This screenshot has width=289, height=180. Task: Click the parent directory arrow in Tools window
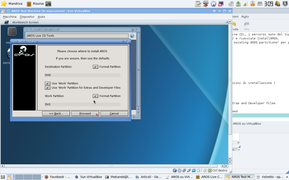pyautogui.click(x=132, y=36)
